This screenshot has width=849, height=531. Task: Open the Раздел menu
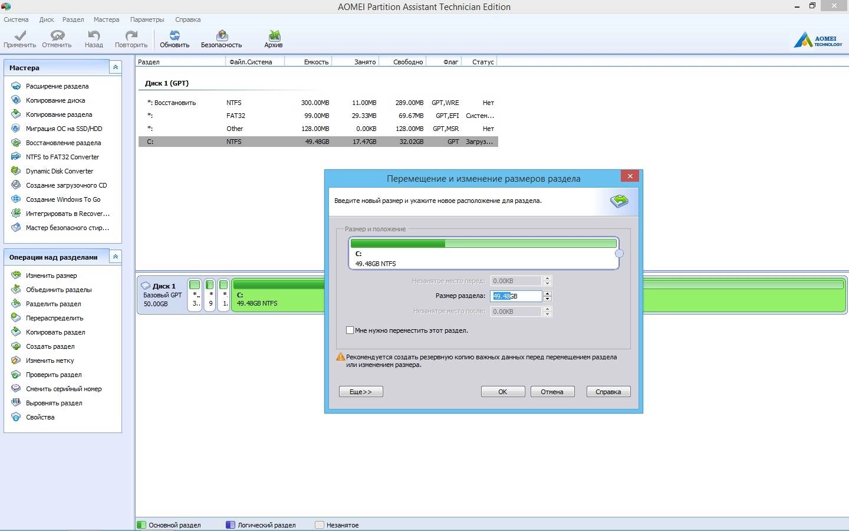(73, 19)
